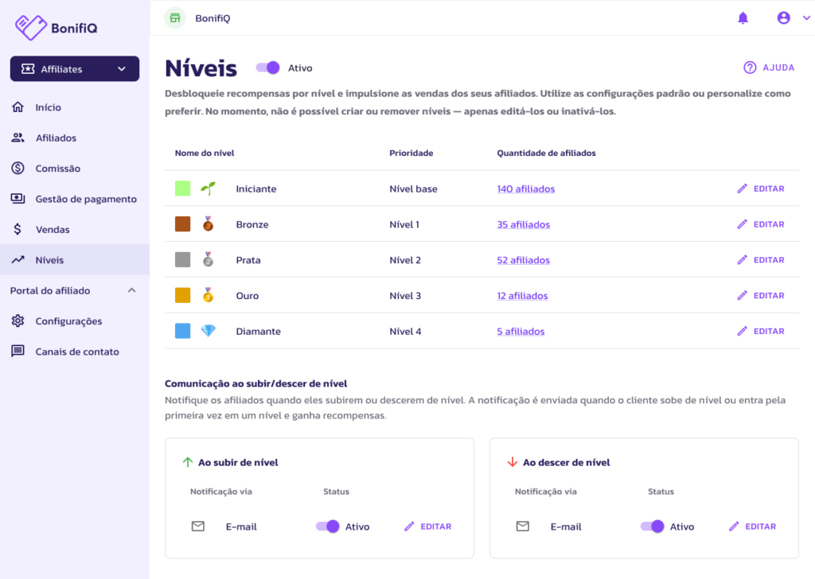This screenshot has height=579, width=815.
Task: Click the bronze medal icon
Action: coord(208,224)
